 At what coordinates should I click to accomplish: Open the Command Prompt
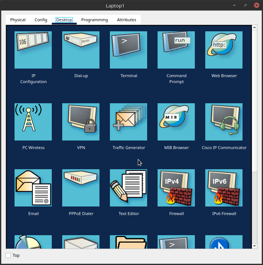176,50
